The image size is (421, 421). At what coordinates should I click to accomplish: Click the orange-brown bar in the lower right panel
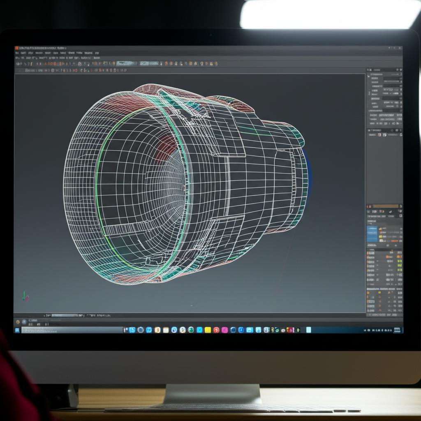[385, 206]
